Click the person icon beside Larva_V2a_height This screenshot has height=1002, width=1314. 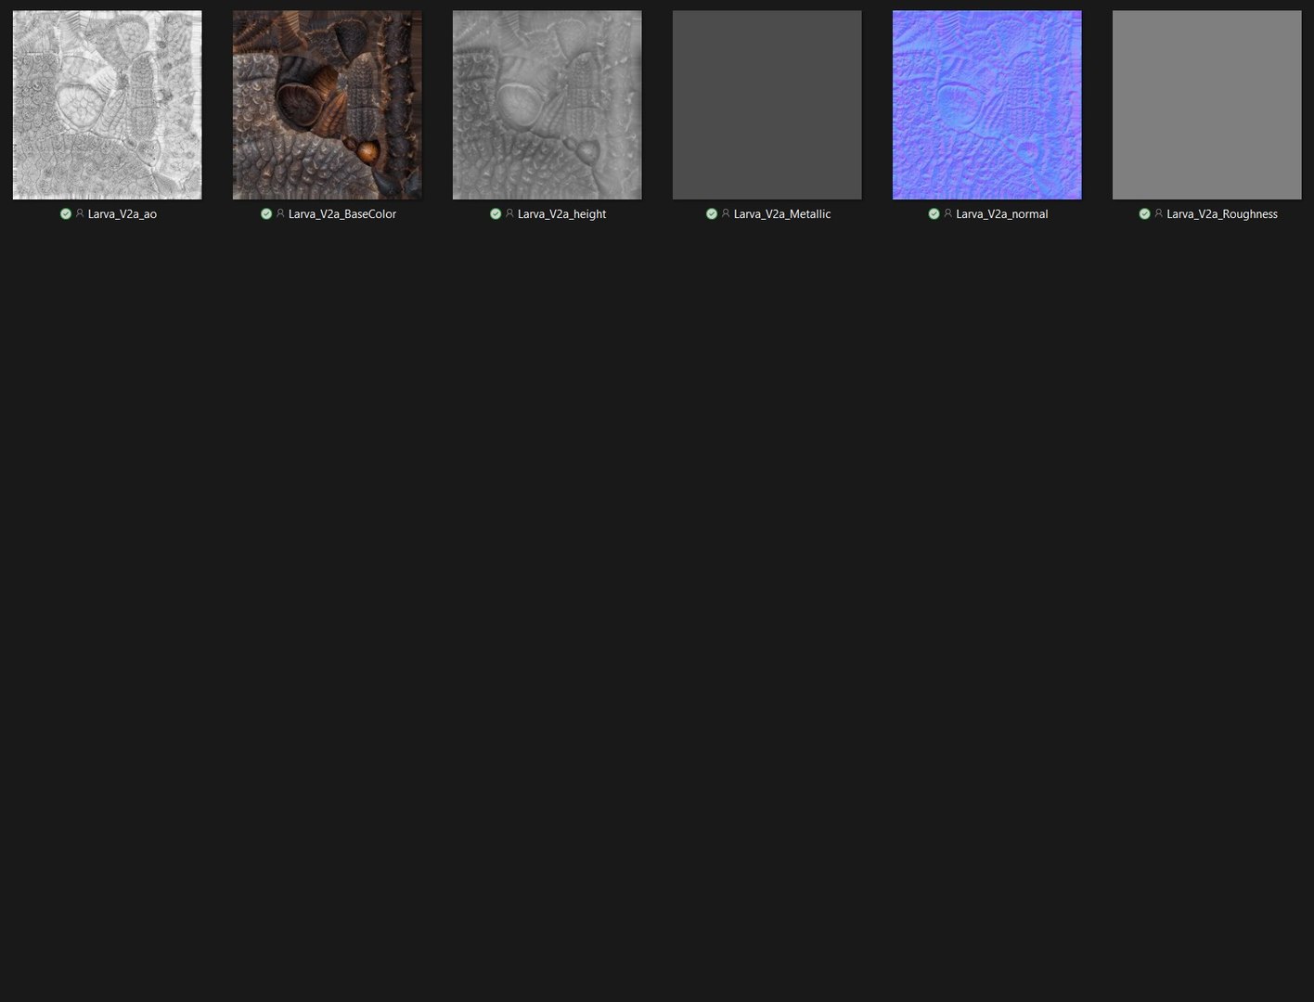(x=509, y=213)
